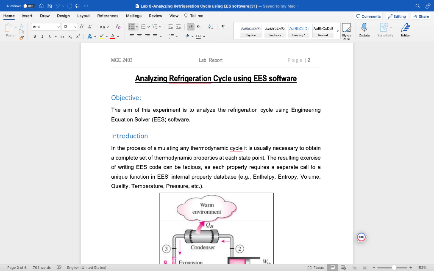Open the Editor tool
434x271 pixels.
pos(406,30)
